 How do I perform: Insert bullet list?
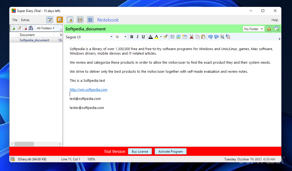coord(172,37)
